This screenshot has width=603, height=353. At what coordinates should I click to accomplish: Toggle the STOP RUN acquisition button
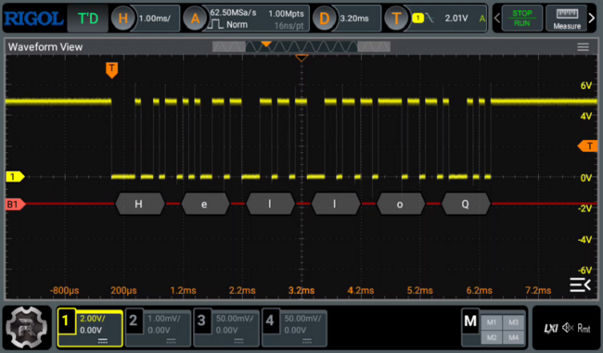point(522,18)
